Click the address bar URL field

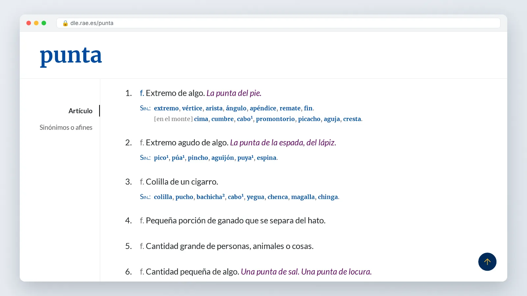coord(278,23)
